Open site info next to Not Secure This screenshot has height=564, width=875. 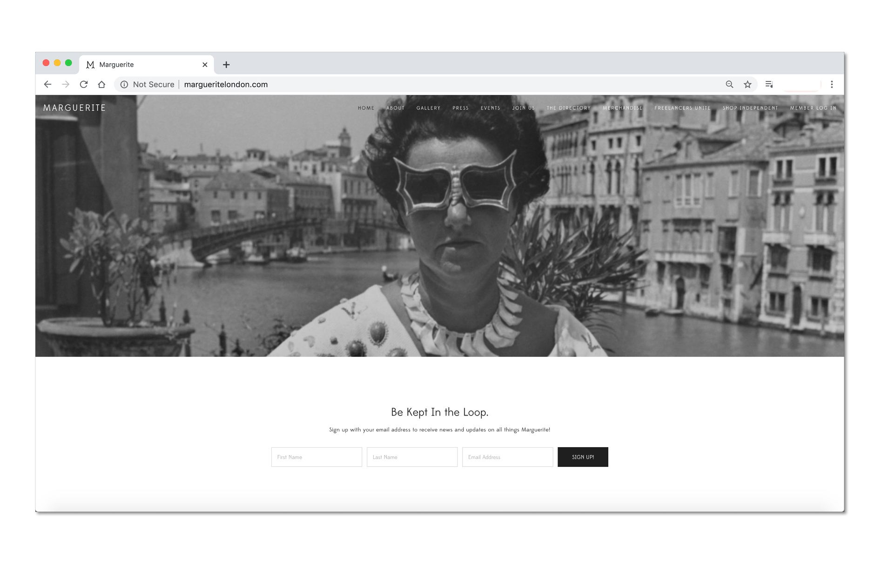pyautogui.click(x=124, y=84)
